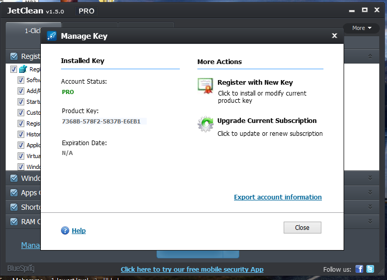Viewport: 387px width, 280px height.
Task: Click the Upgrade Current Subscription gear icon
Action: point(205,124)
